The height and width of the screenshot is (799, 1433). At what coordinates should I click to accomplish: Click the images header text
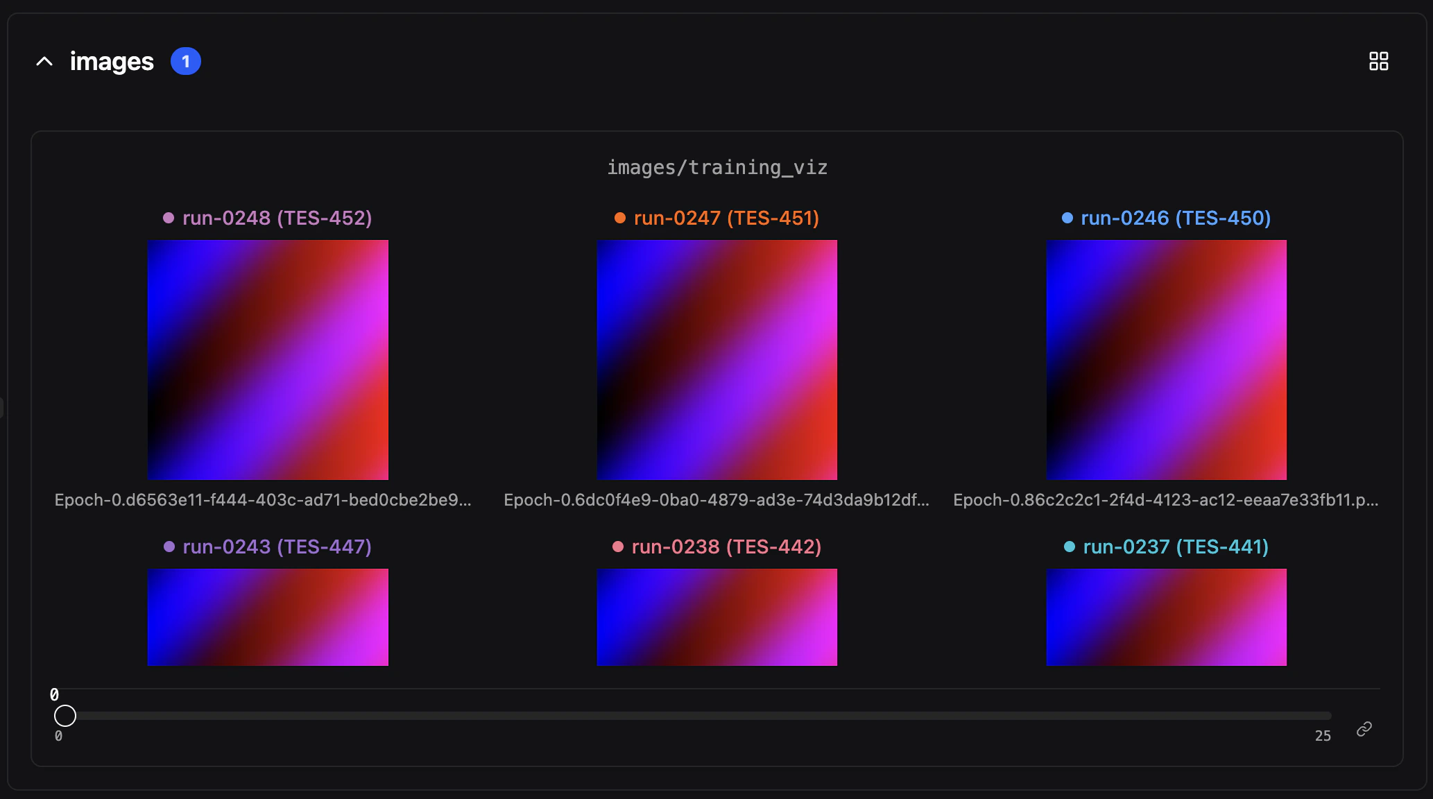[x=111, y=61]
